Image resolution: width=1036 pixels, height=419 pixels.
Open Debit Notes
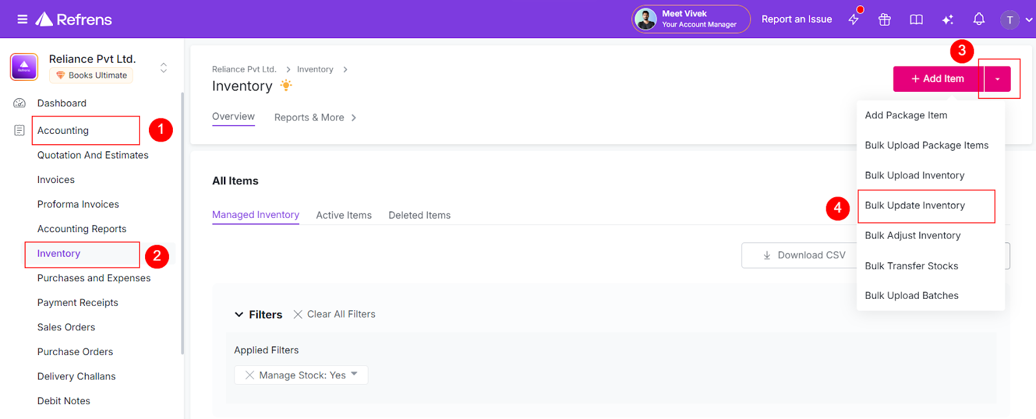pos(63,401)
